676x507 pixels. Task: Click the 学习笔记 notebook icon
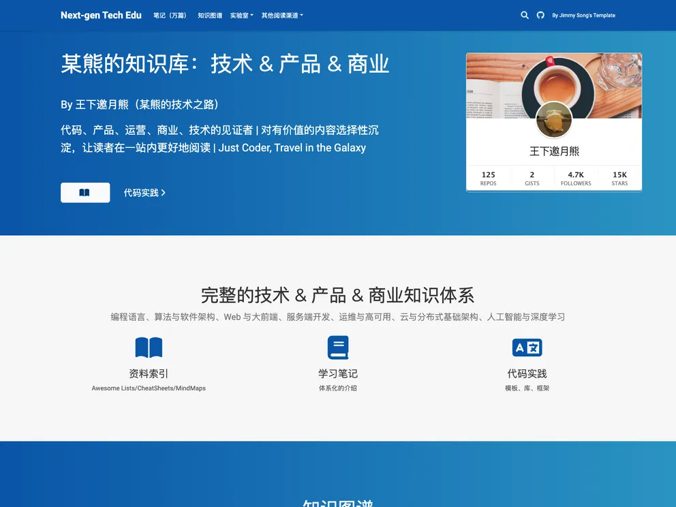click(338, 347)
